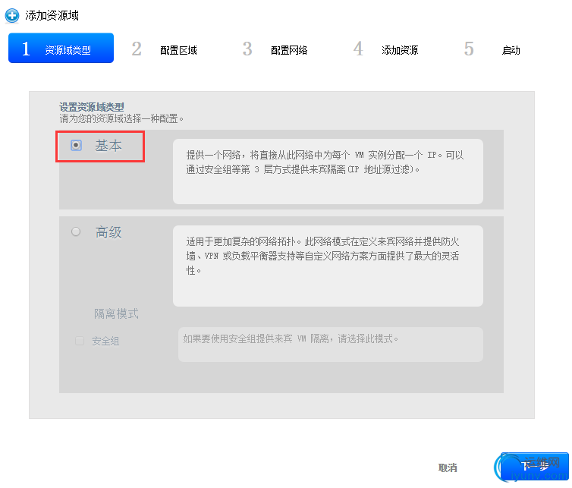Click the 高级 network description box
The image size is (572, 488).
pyautogui.click(x=328, y=266)
